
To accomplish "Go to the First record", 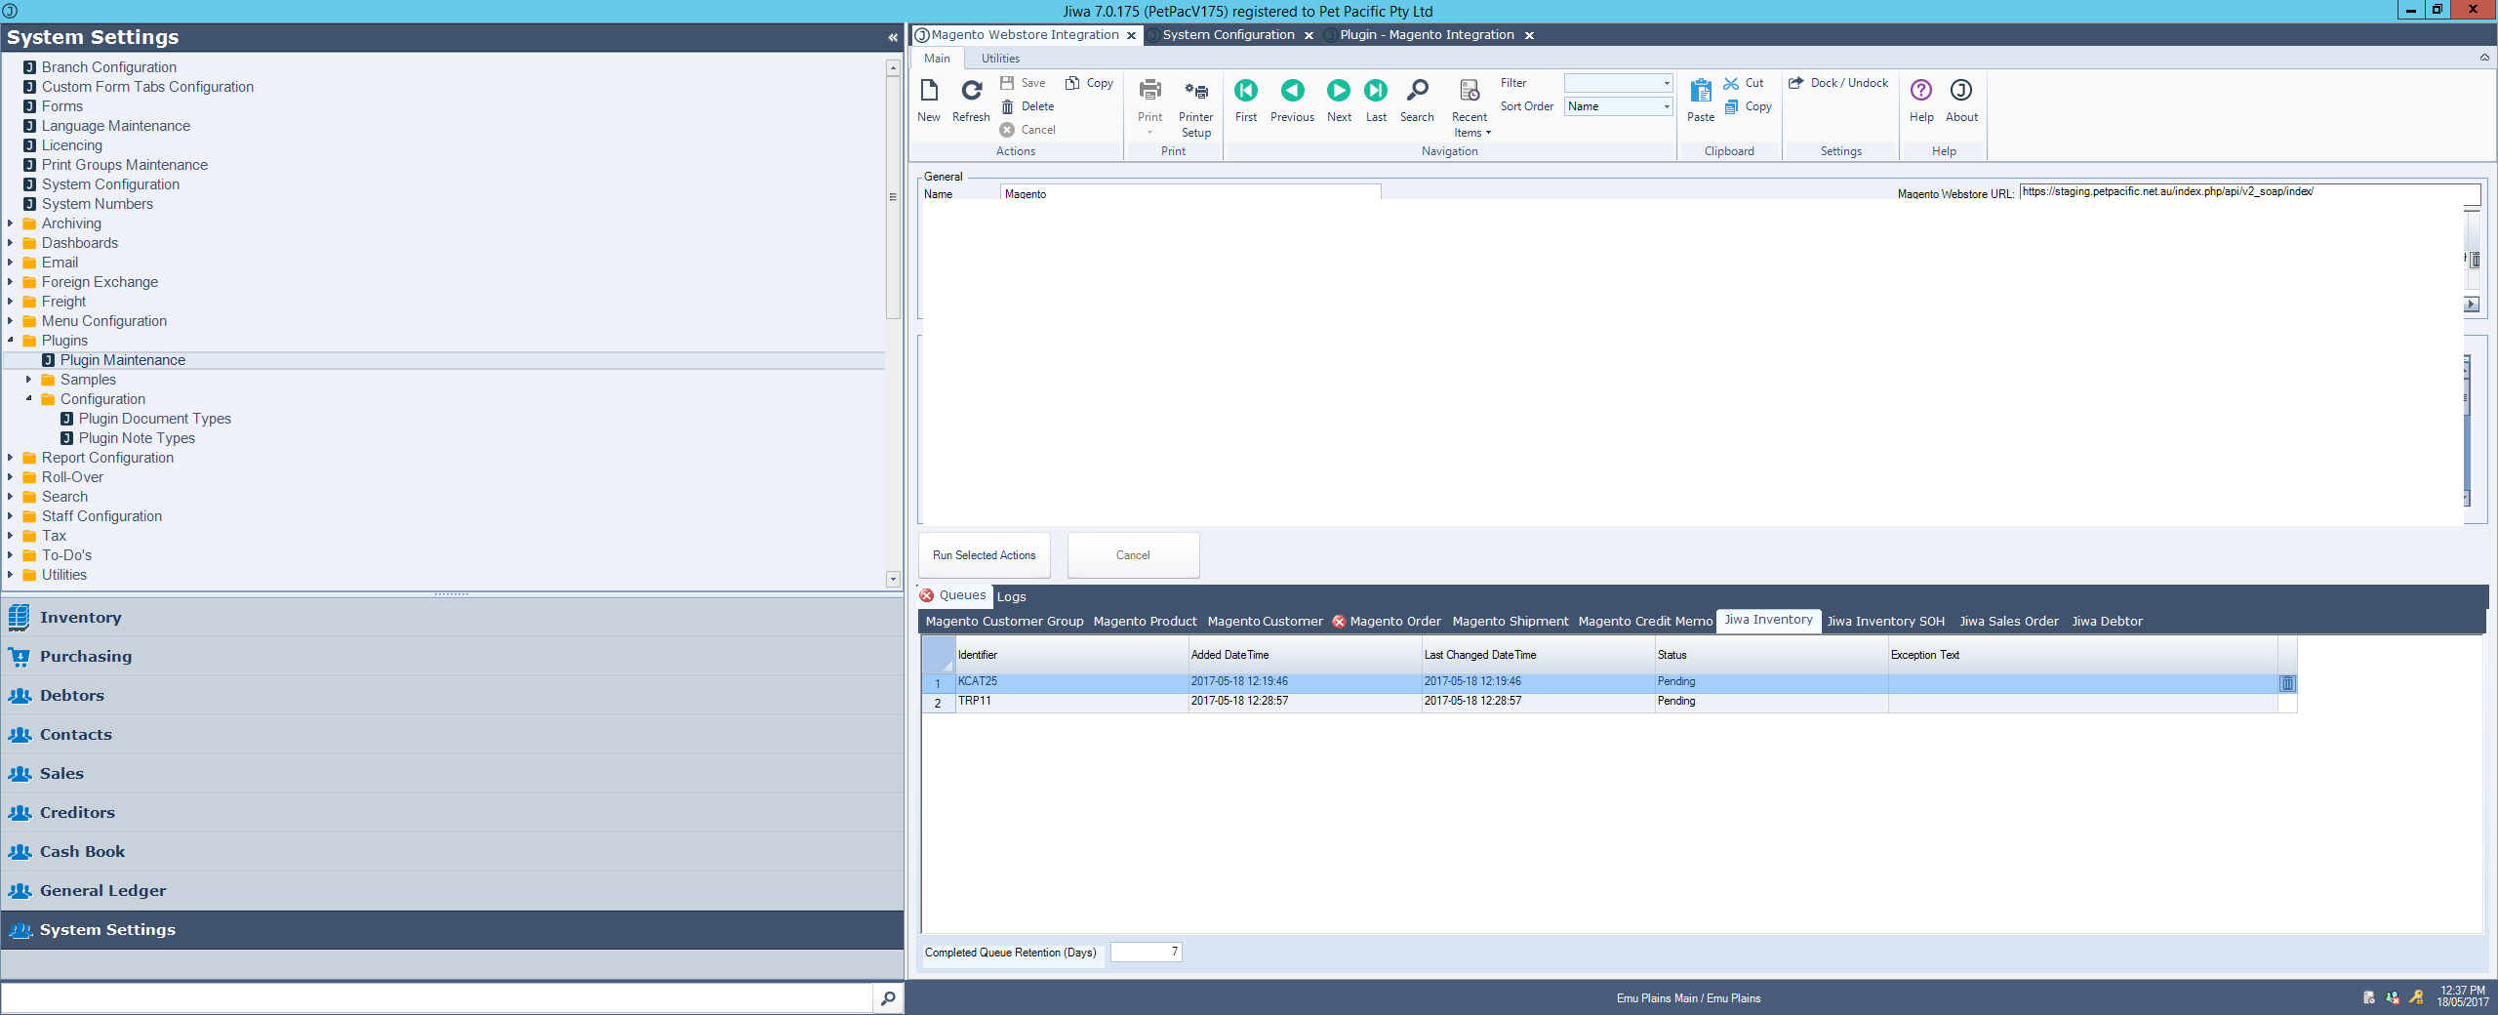I will pyautogui.click(x=1245, y=92).
